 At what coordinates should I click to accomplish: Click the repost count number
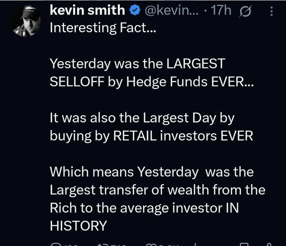tap(118, 244)
